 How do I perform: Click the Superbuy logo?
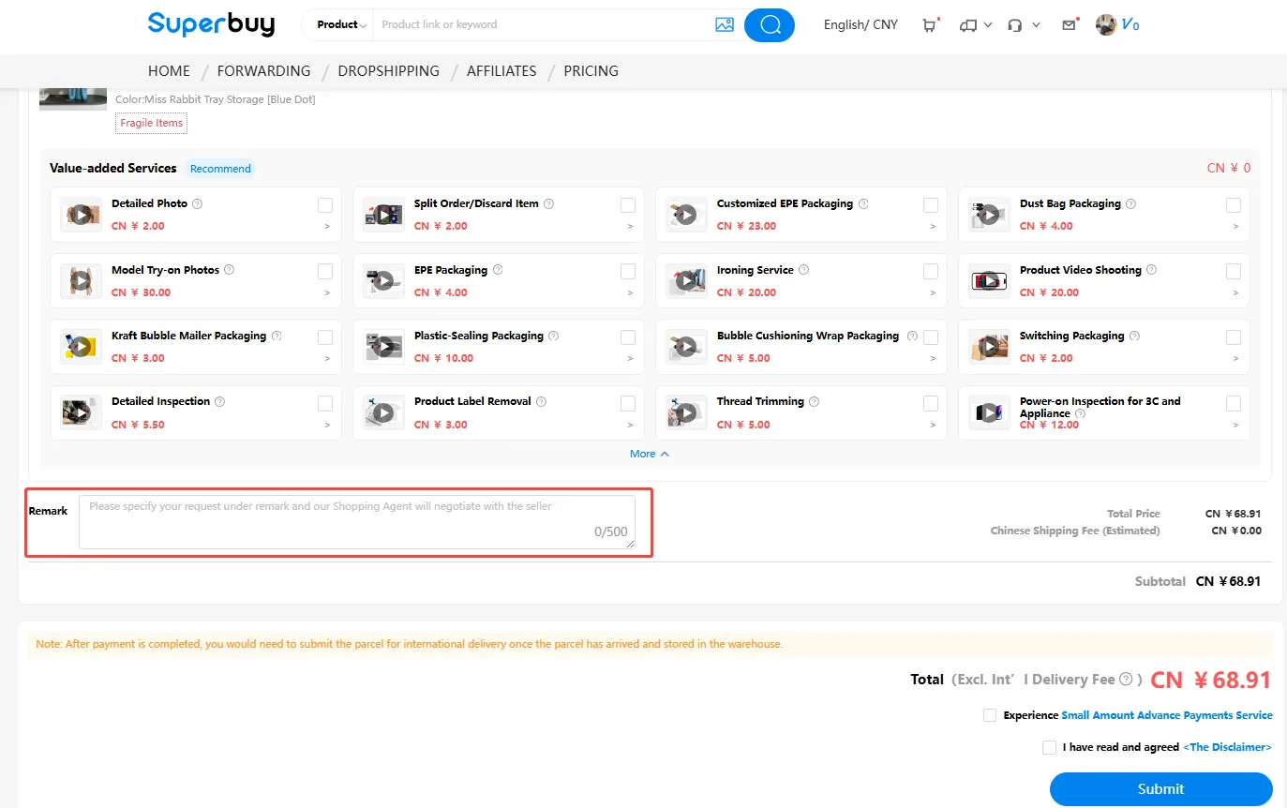211,23
